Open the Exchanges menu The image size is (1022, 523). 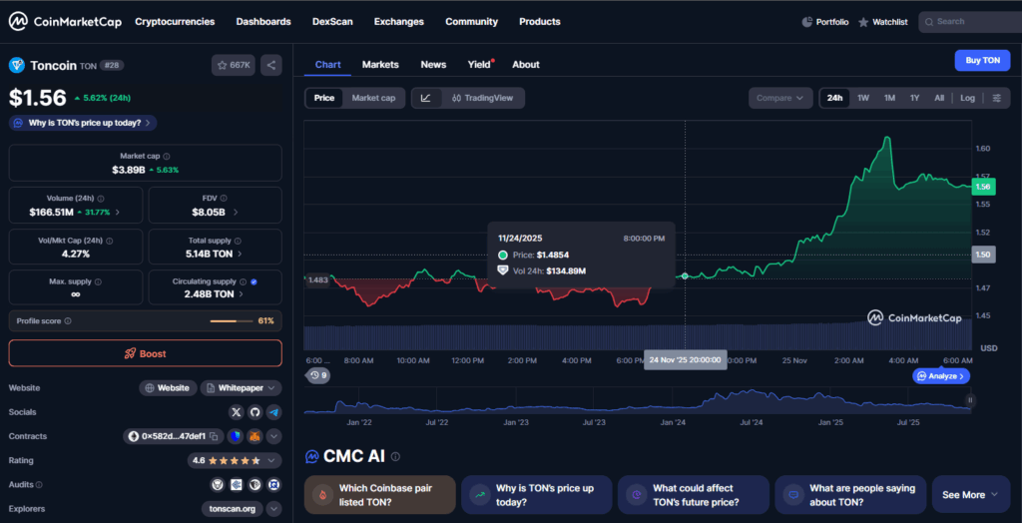[398, 21]
